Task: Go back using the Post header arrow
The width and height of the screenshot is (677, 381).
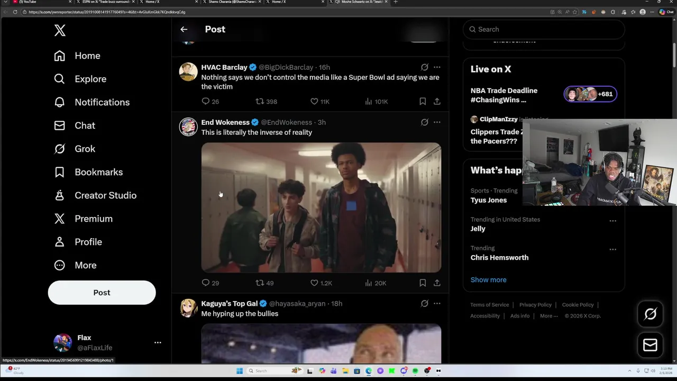Action: 184,29
